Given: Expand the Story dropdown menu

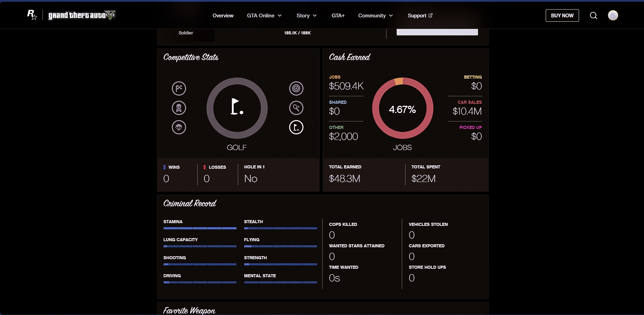Looking at the screenshot, I should tap(306, 16).
